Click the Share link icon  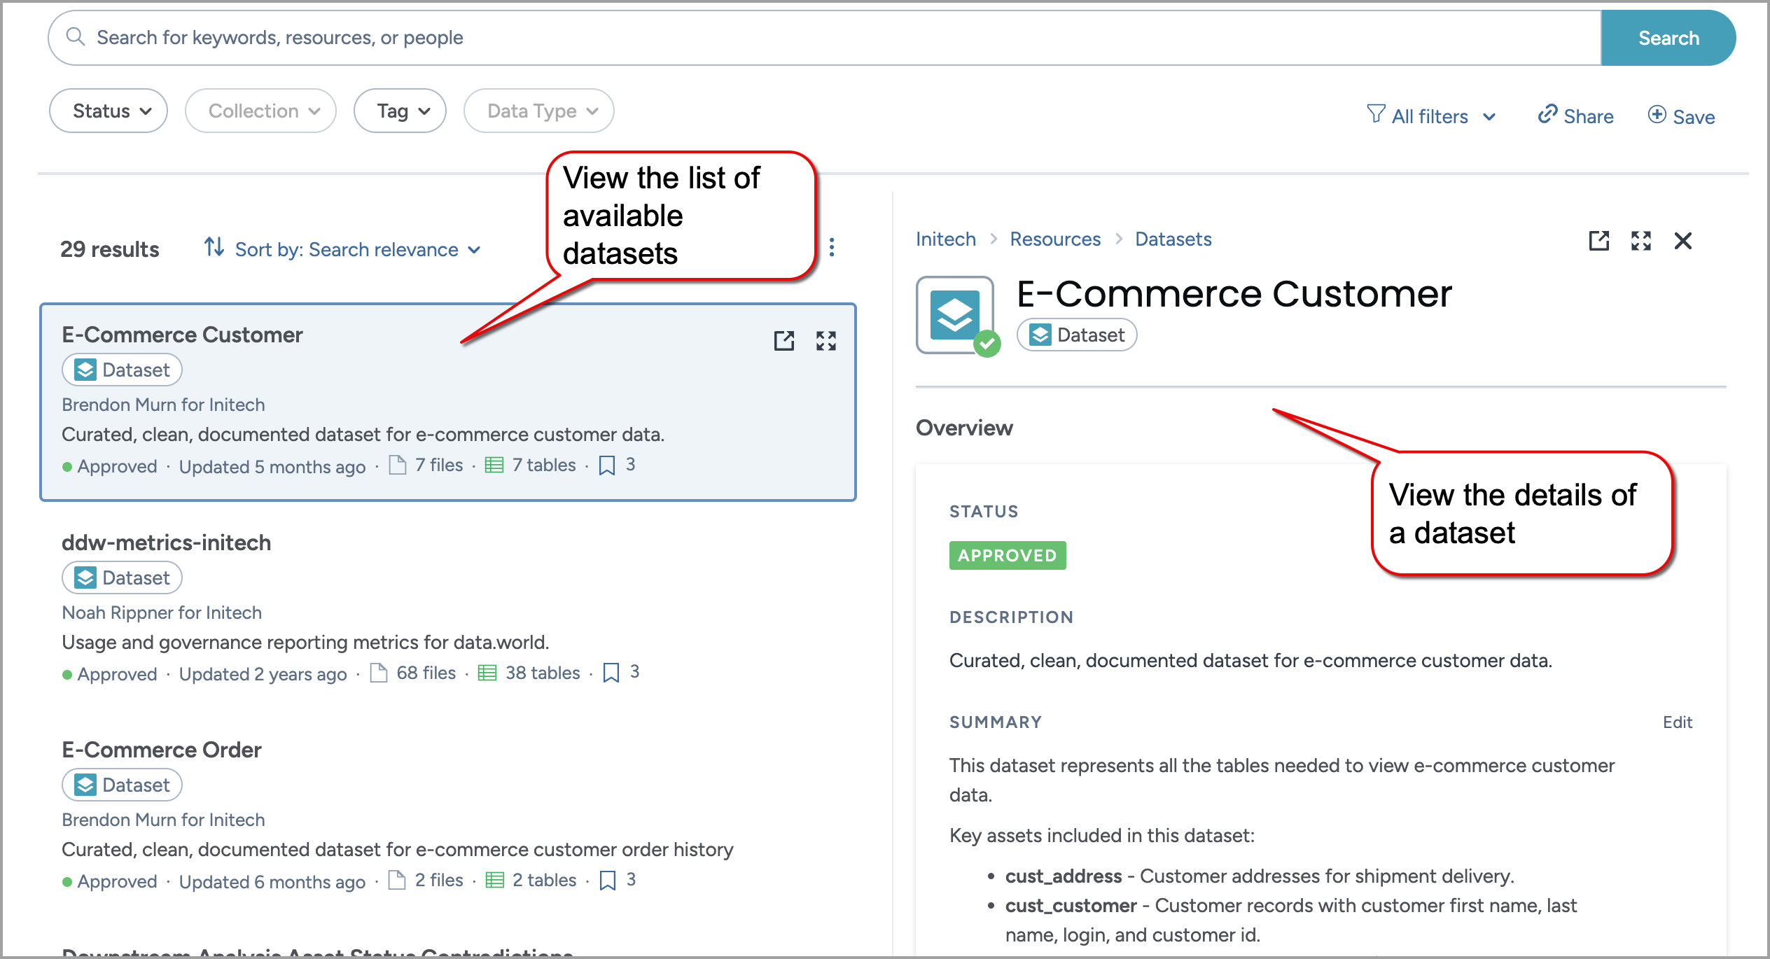[1547, 115]
